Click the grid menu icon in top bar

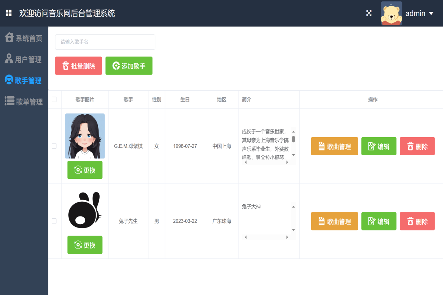tap(8, 13)
